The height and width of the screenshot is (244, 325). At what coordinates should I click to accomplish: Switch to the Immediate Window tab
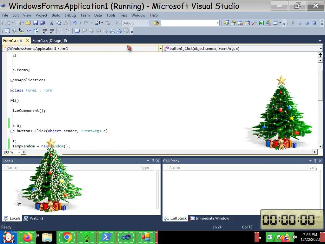(210, 218)
